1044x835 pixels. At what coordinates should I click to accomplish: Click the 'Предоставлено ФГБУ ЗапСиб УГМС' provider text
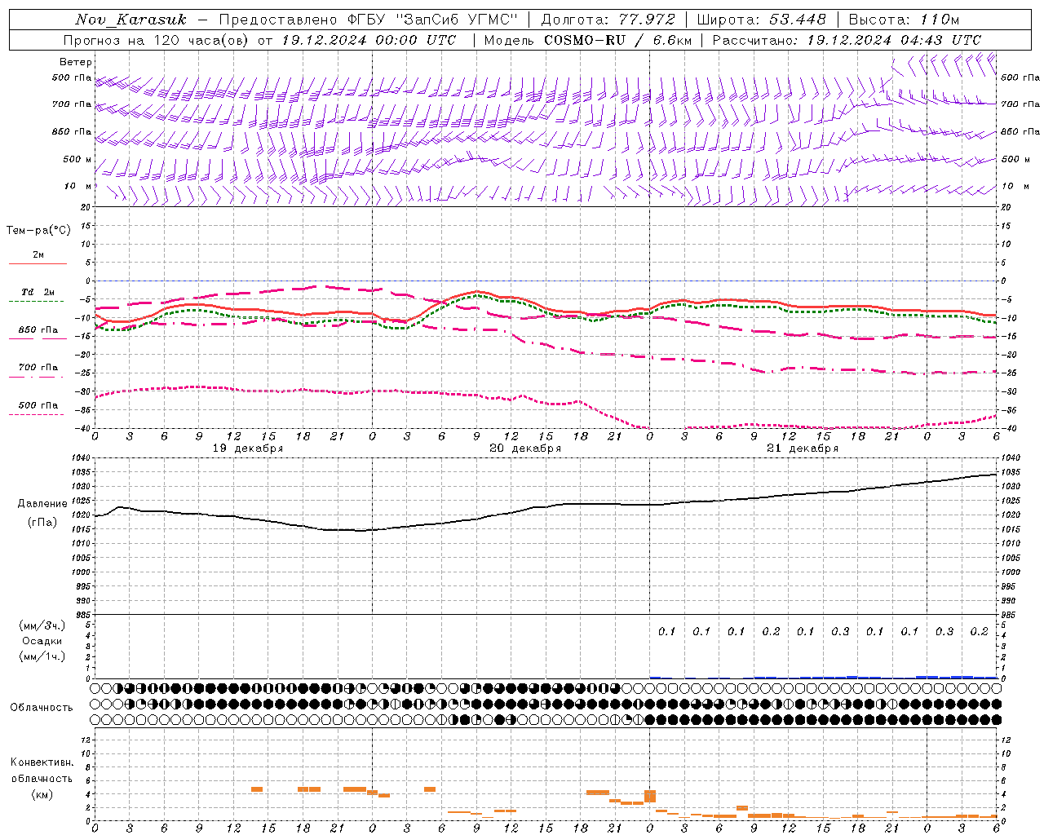tap(369, 19)
